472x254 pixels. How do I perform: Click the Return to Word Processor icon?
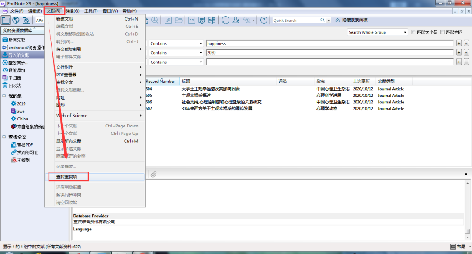tap(212, 20)
